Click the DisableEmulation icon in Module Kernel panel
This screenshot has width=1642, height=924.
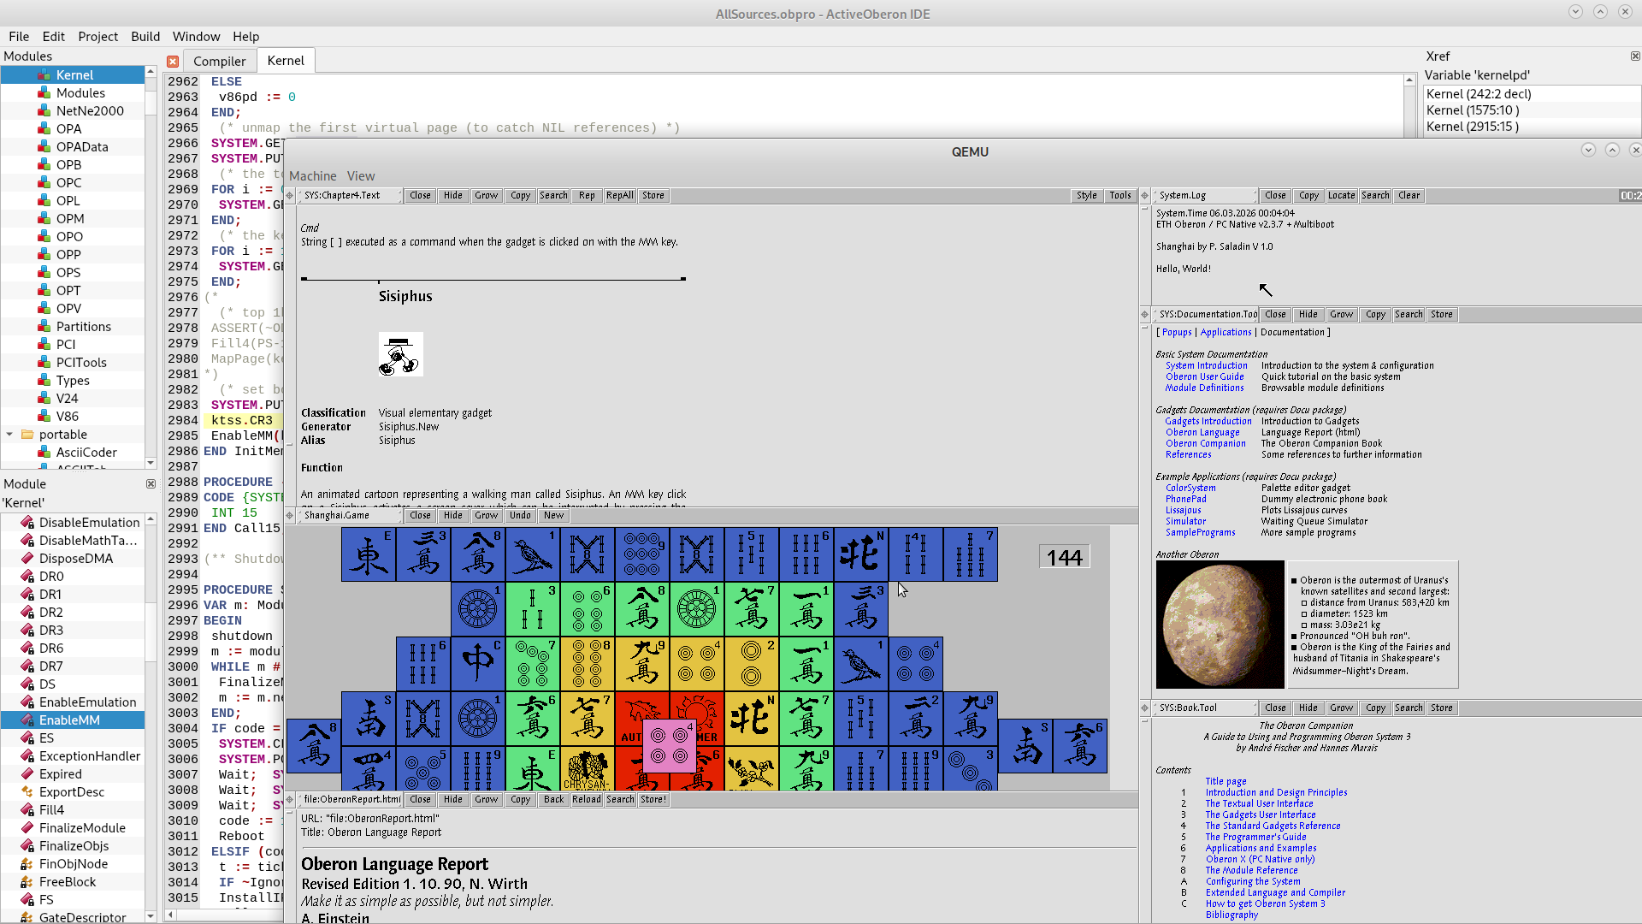(27, 522)
